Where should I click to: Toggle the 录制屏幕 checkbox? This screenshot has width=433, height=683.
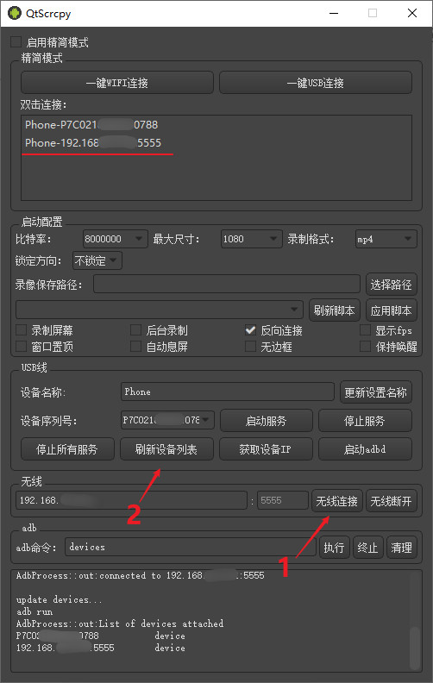[21, 329]
